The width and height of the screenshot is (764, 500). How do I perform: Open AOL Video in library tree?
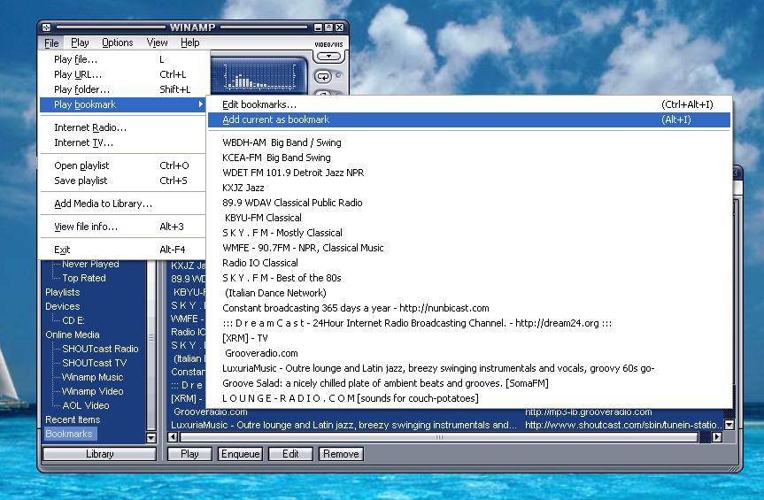(x=86, y=405)
